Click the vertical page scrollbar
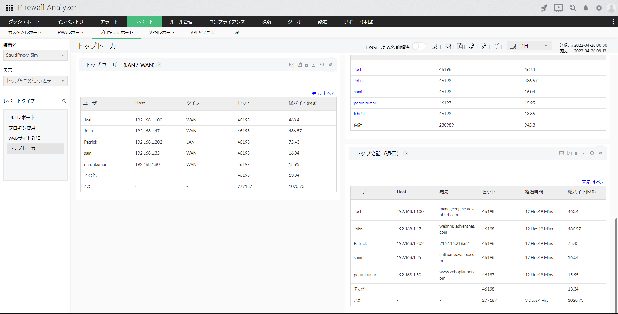618x314 pixels. [616, 257]
